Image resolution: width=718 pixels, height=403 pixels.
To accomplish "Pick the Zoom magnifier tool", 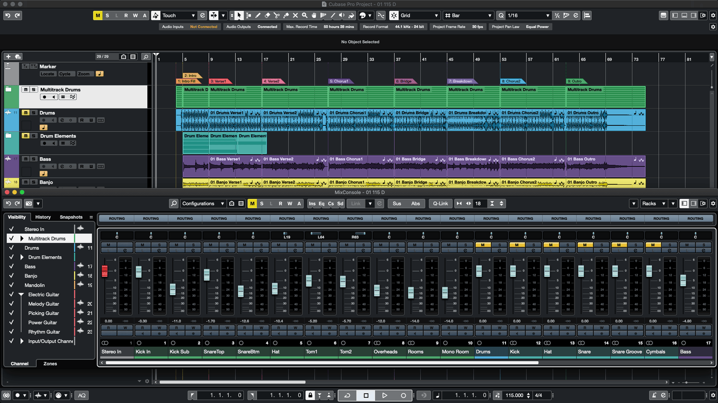I will [x=305, y=15].
